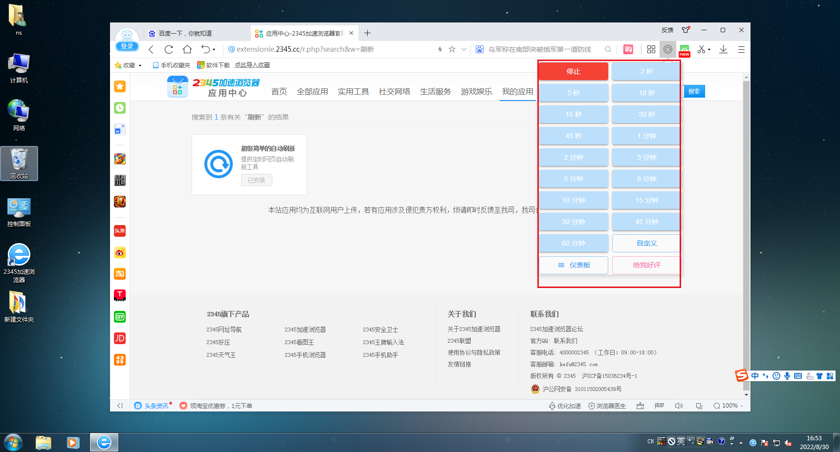Collapse sidebar with bottom-left arrow

tap(120, 406)
